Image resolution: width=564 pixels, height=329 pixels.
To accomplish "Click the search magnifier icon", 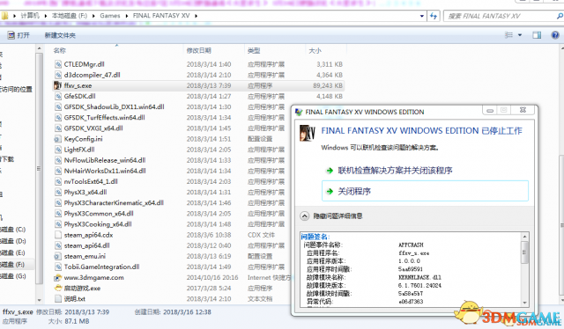I will click(560, 16).
